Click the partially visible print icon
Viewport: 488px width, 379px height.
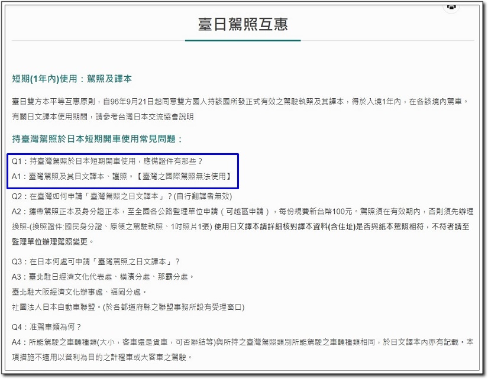[451, 7]
